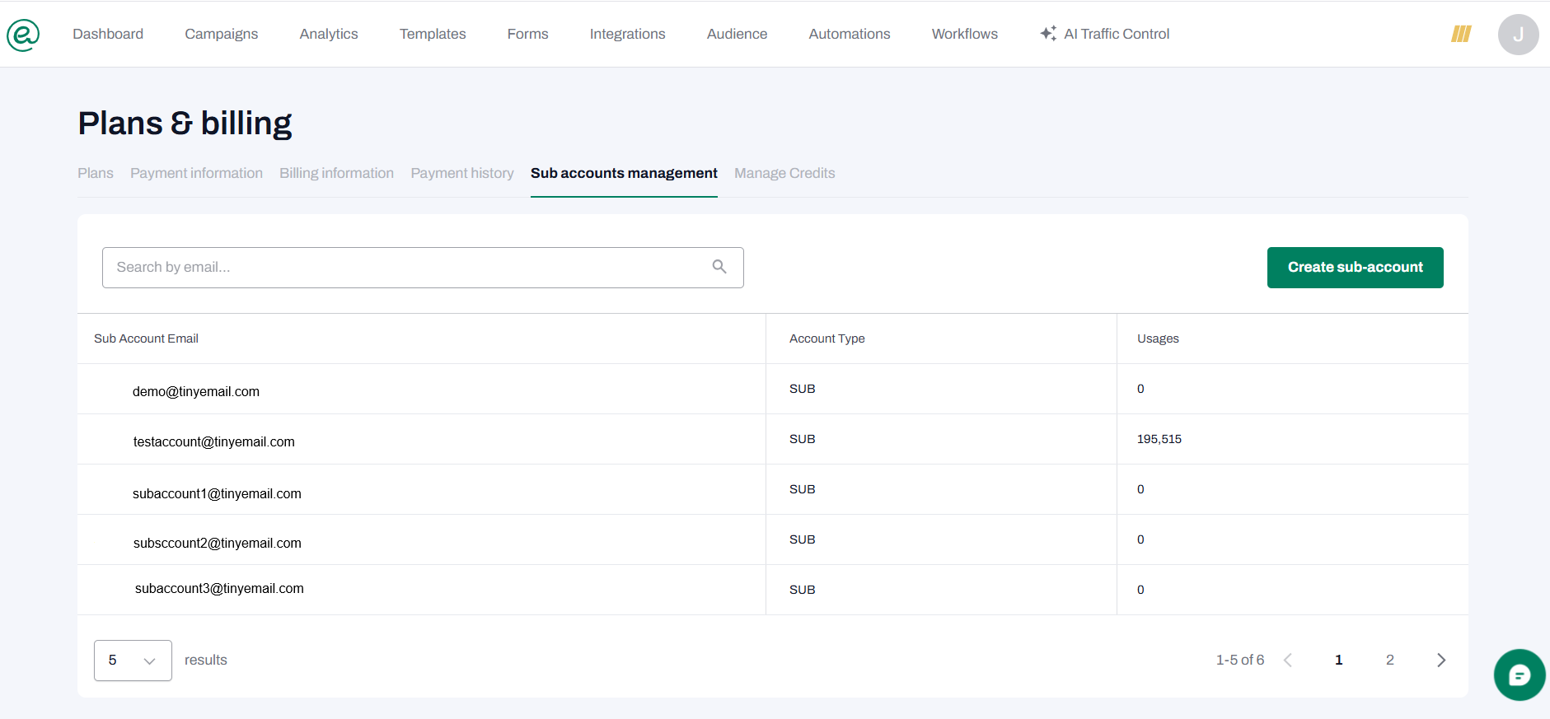Go to next results page arrow
Viewport: 1550px width, 719px height.
tap(1441, 660)
